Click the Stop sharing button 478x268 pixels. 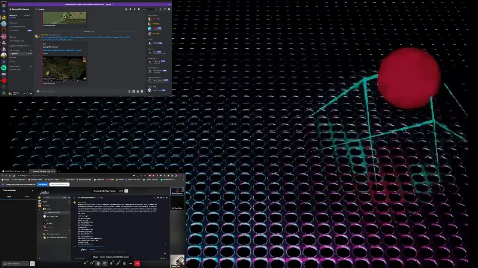(x=43, y=184)
